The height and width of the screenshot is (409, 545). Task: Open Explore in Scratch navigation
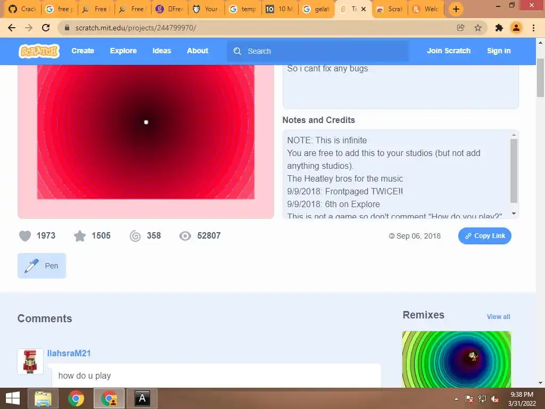coord(123,51)
